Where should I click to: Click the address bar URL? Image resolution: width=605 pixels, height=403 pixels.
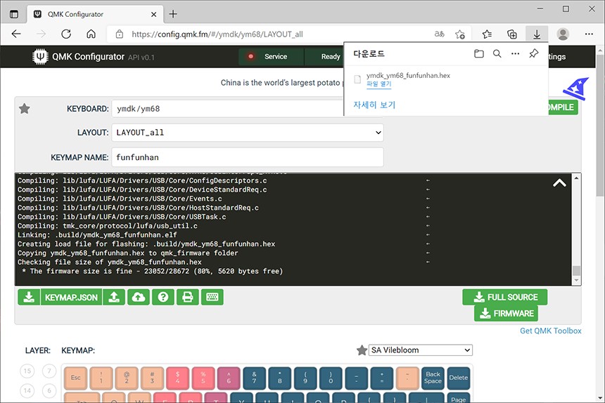point(217,34)
